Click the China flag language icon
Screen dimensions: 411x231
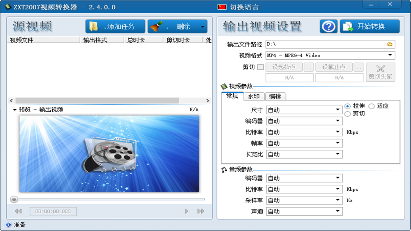click(x=222, y=7)
